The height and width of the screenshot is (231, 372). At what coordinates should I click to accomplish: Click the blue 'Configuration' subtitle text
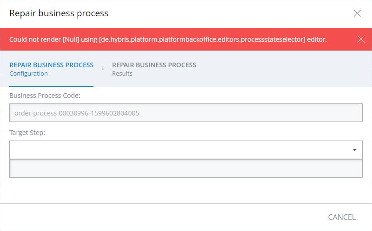(x=28, y=74)
